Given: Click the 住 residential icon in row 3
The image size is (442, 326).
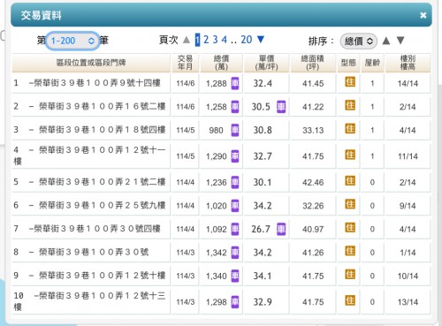Looking at the screenshot, I should pyautogui.click(x=350, y=129).
